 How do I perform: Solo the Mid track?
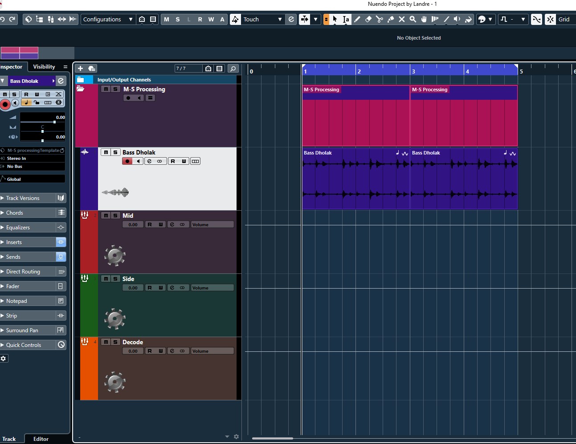[115, 216]
